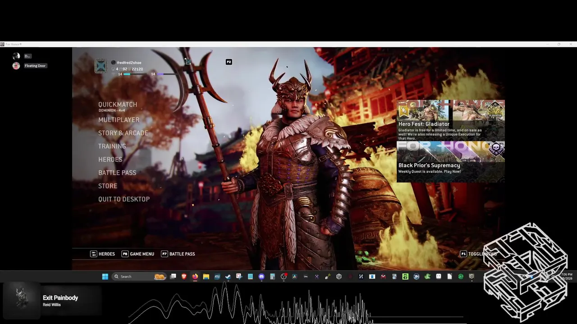The image size is (577, 324).
Task: Open the shield icon on taskbar
Action: pyautogui.click(x=472, y=276)
